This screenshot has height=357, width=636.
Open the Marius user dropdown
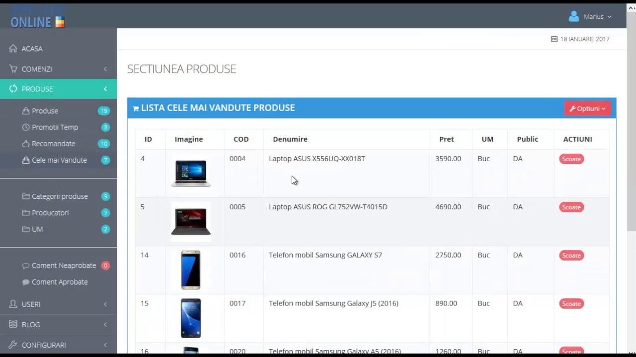point(590,16)
